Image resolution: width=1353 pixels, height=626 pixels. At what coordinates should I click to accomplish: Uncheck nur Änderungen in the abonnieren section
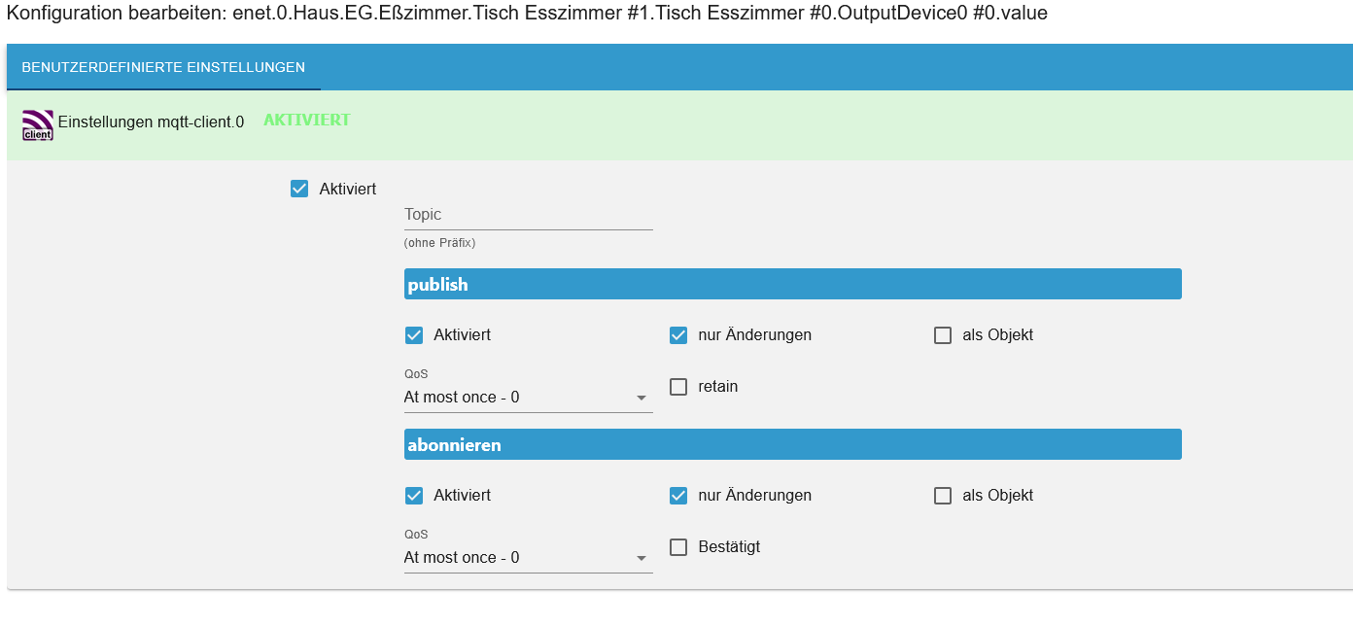click(x=678, y=496)
